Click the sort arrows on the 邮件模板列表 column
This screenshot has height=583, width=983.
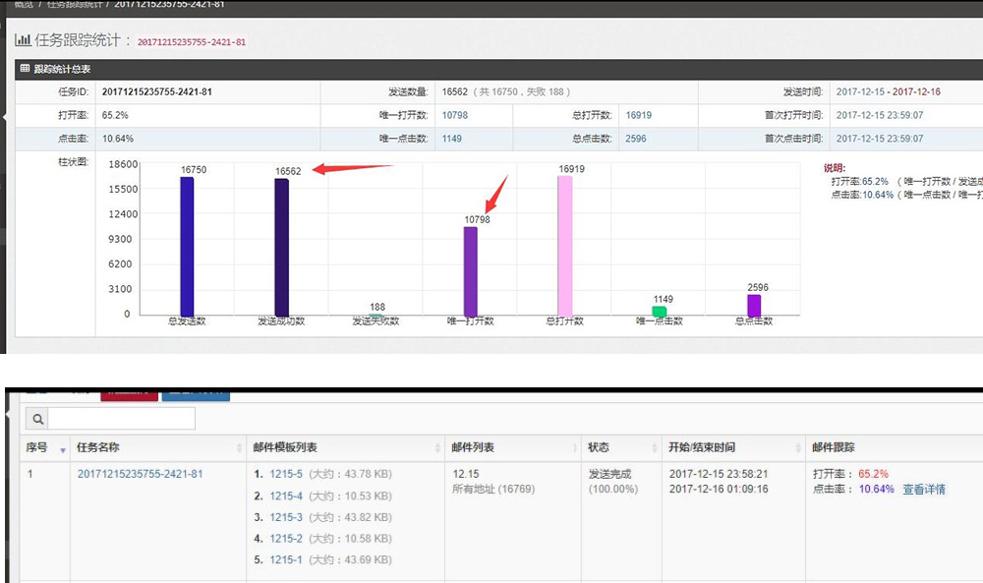(437, 448)
